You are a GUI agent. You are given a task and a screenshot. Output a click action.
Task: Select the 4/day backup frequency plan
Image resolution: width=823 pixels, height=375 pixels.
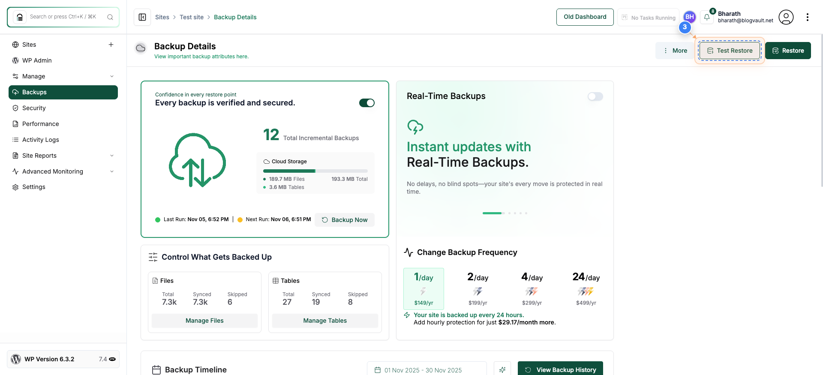click(x=532, y=289)
